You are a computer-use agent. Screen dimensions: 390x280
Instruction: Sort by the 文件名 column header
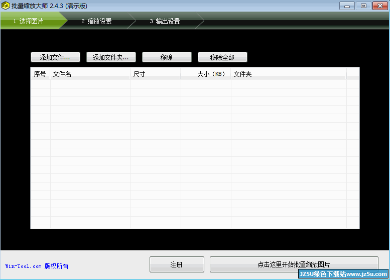click(90, 74)
